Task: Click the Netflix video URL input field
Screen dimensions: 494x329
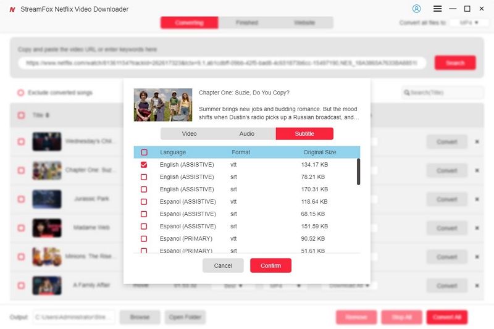Action: [222, 63]
